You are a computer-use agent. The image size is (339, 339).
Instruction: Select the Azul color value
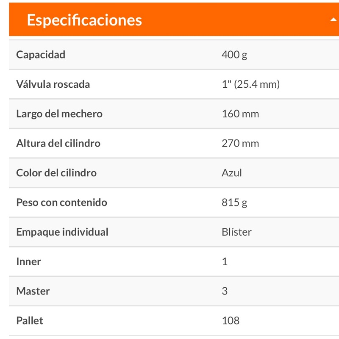231,172
